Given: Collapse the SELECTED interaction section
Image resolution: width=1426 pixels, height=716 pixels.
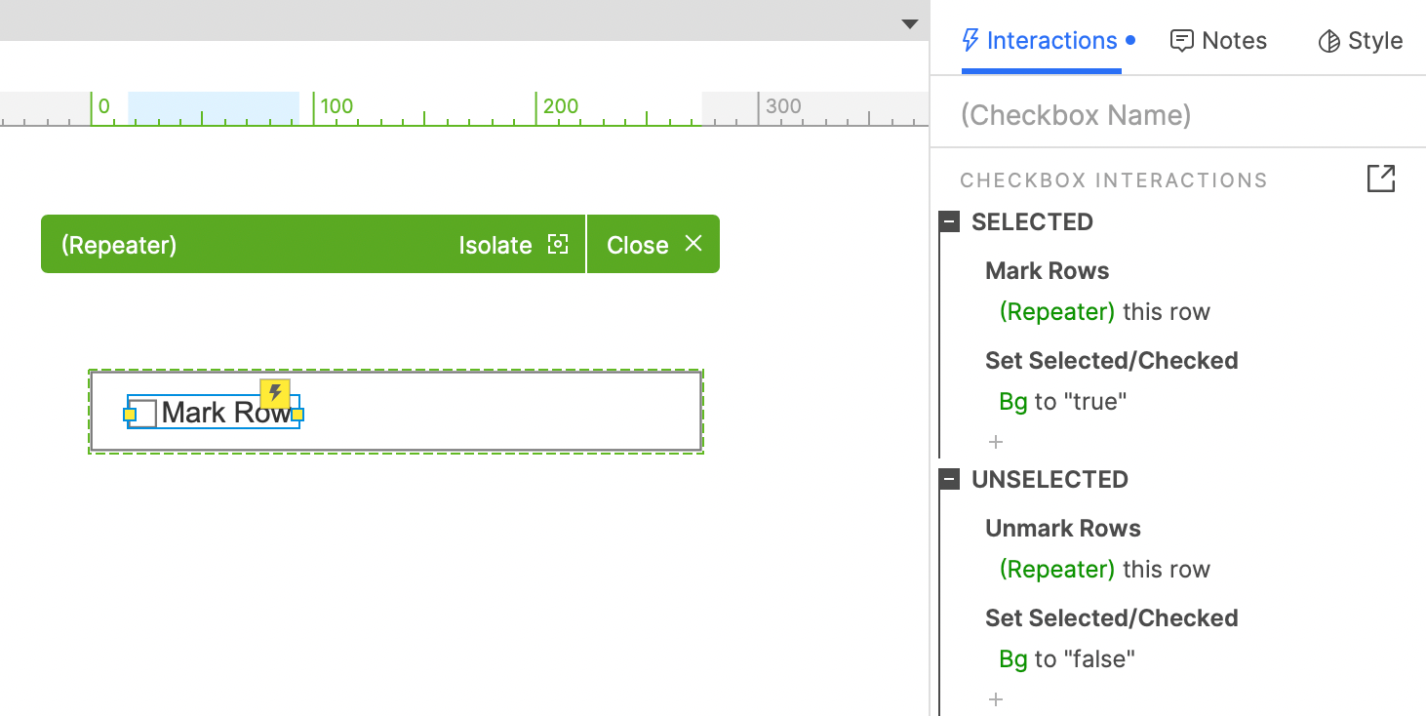Looking at the screenshot, I should (950, 222).
